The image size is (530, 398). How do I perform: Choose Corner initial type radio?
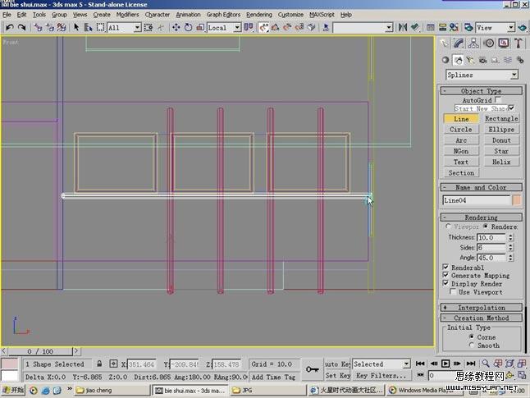[472, 336]
